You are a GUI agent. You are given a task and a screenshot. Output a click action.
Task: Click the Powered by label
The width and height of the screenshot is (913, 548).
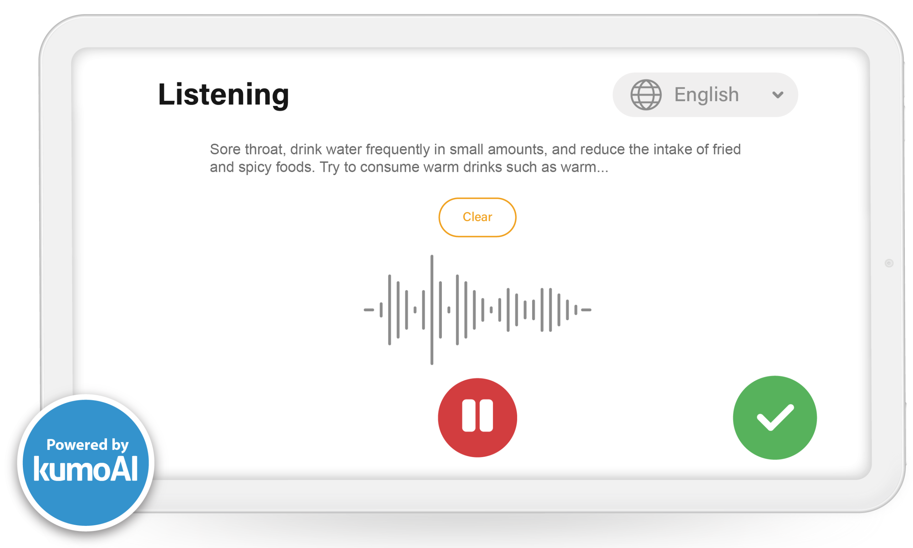click(87, 445)
